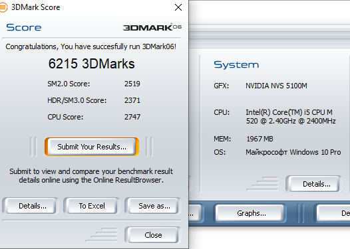Click the 3DMark orange app icon in title bar
Image resolution: width=350 pixels, height=249 pixels.
pos(3,7)
